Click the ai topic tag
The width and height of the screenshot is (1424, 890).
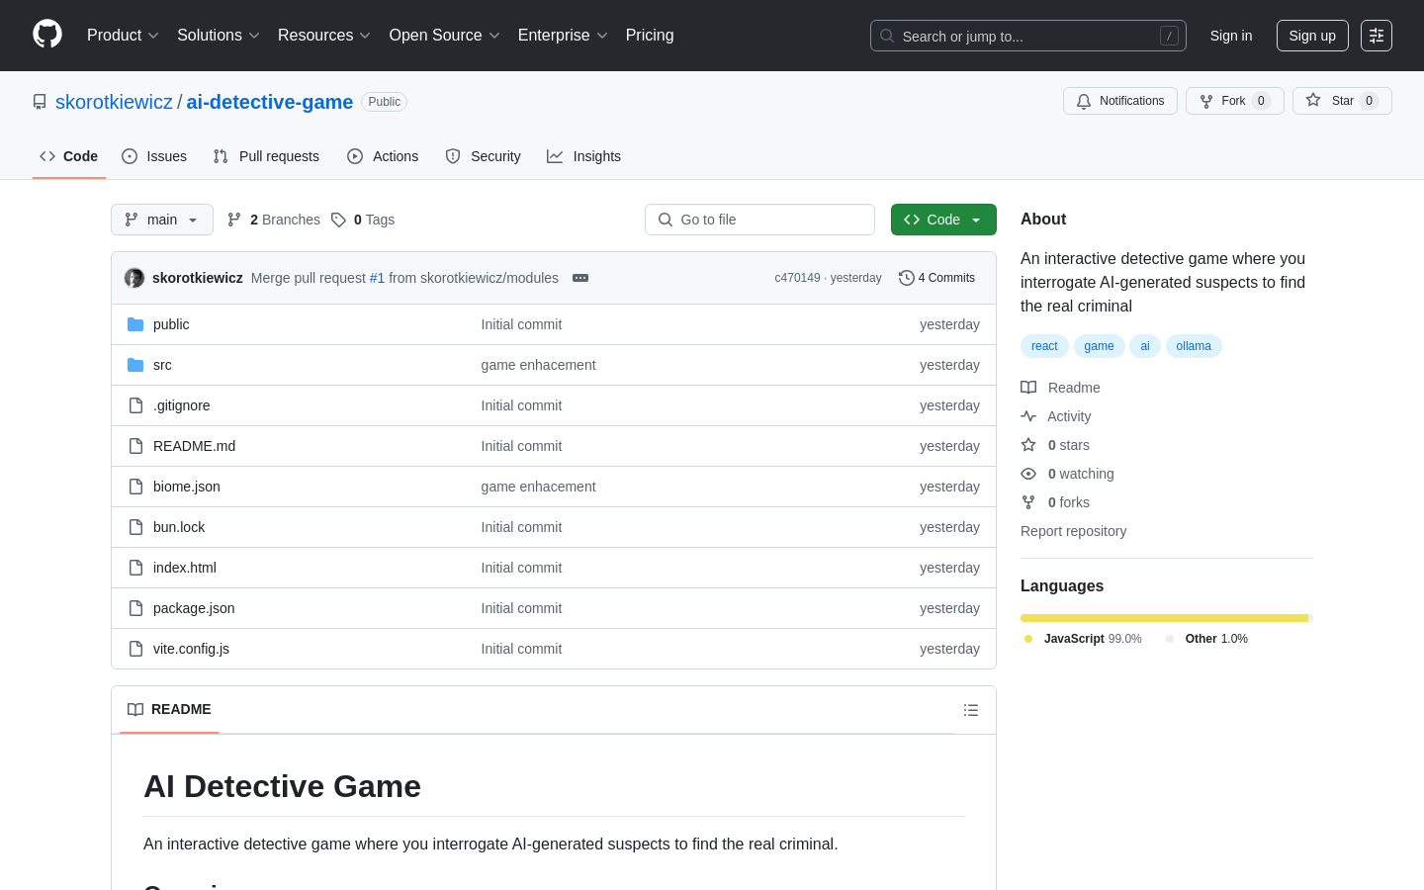[x=1145, y=346]
